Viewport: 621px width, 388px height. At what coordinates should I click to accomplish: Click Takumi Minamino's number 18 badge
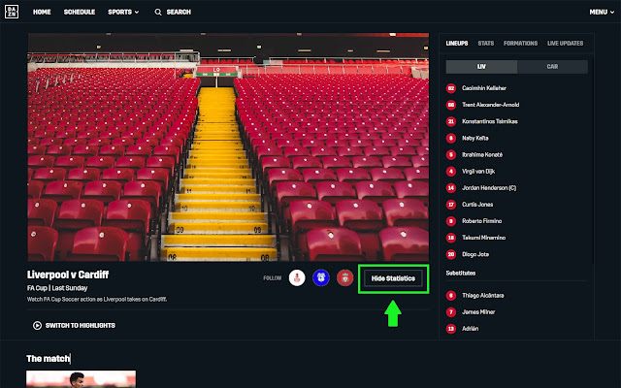[x=450, y=238]
